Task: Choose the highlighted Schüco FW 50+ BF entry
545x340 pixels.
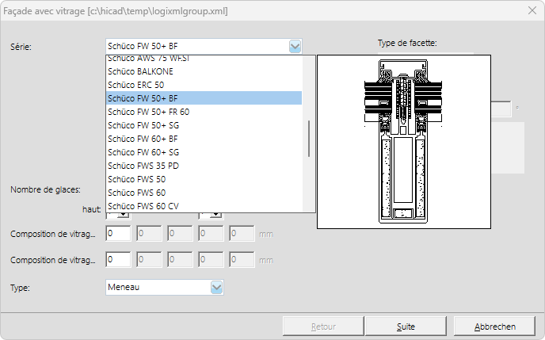Action: coord(204,98)
